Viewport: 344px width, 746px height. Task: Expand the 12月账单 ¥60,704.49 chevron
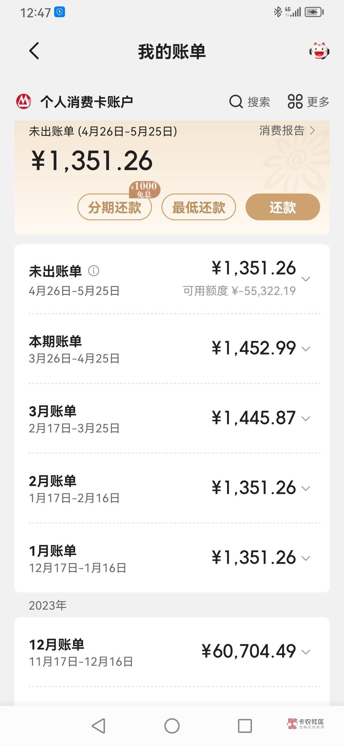(306, 652)
